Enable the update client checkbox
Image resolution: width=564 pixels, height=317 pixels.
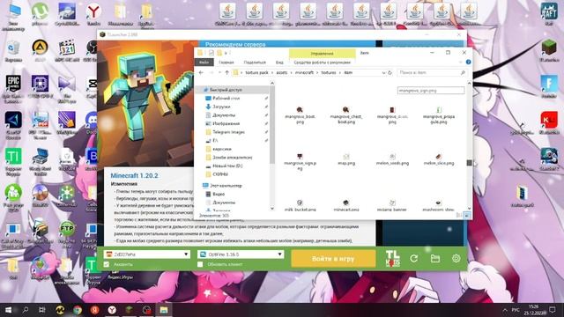(200, 264)
